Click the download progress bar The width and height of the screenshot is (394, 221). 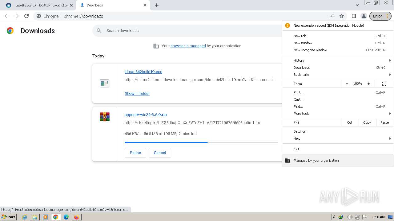(201, 142)
